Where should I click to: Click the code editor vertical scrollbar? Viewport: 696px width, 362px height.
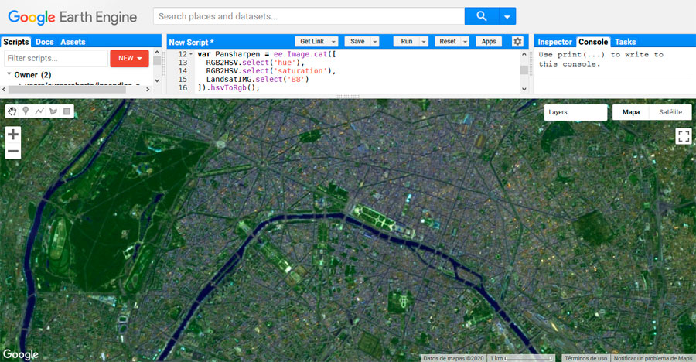point(524,70)
